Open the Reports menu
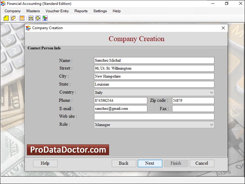This screenshot has height=184, width=245. (81, 11)
